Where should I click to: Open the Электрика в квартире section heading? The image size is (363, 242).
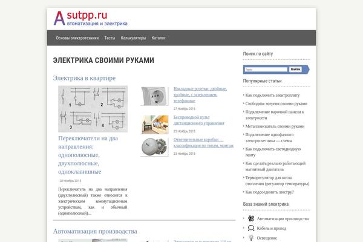84,78
